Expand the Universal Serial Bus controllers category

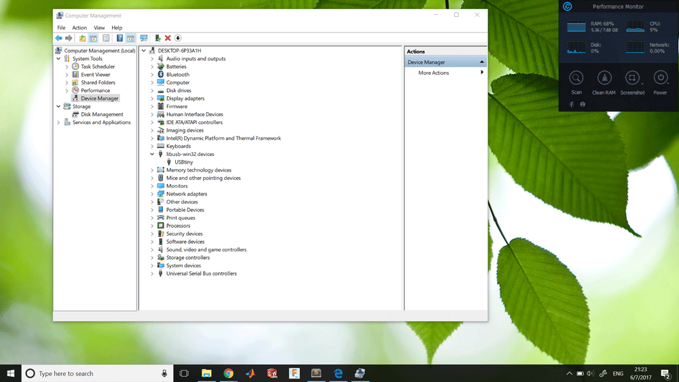(152, 273)
